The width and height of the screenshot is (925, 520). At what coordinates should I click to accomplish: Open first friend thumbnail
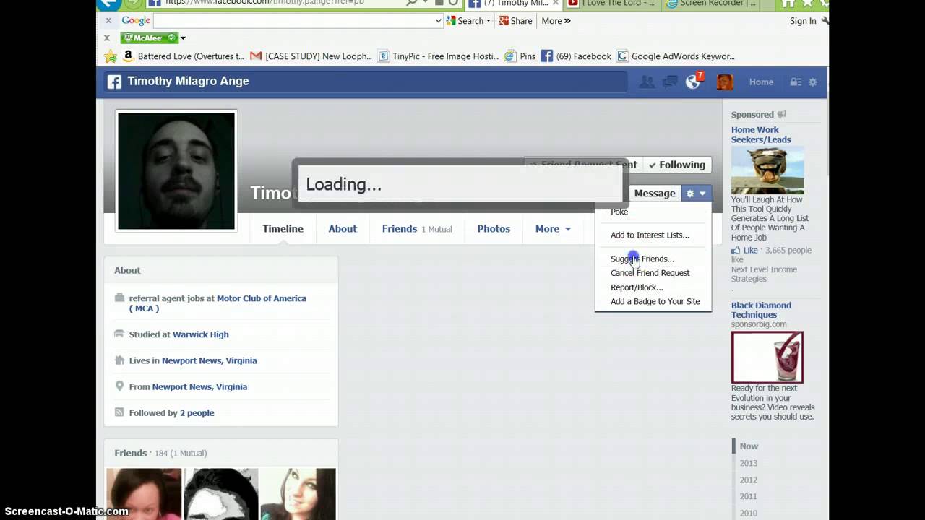(x=144, y=494)
